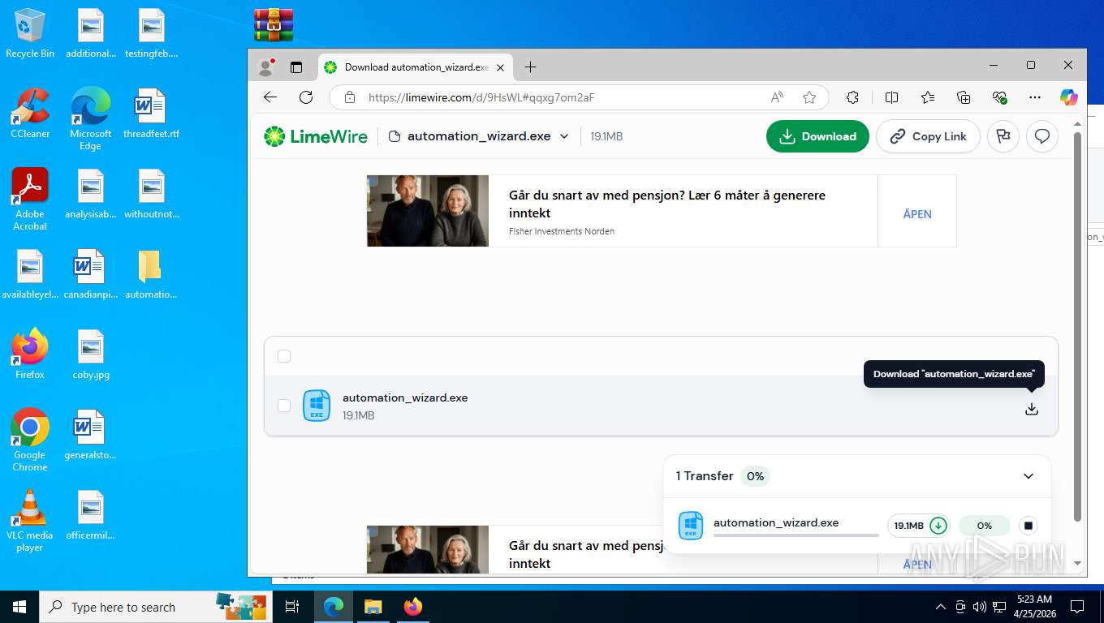Open the chat bubble icon
This screenshot has width=1104, height=623.
click(x=1042, y=136)
